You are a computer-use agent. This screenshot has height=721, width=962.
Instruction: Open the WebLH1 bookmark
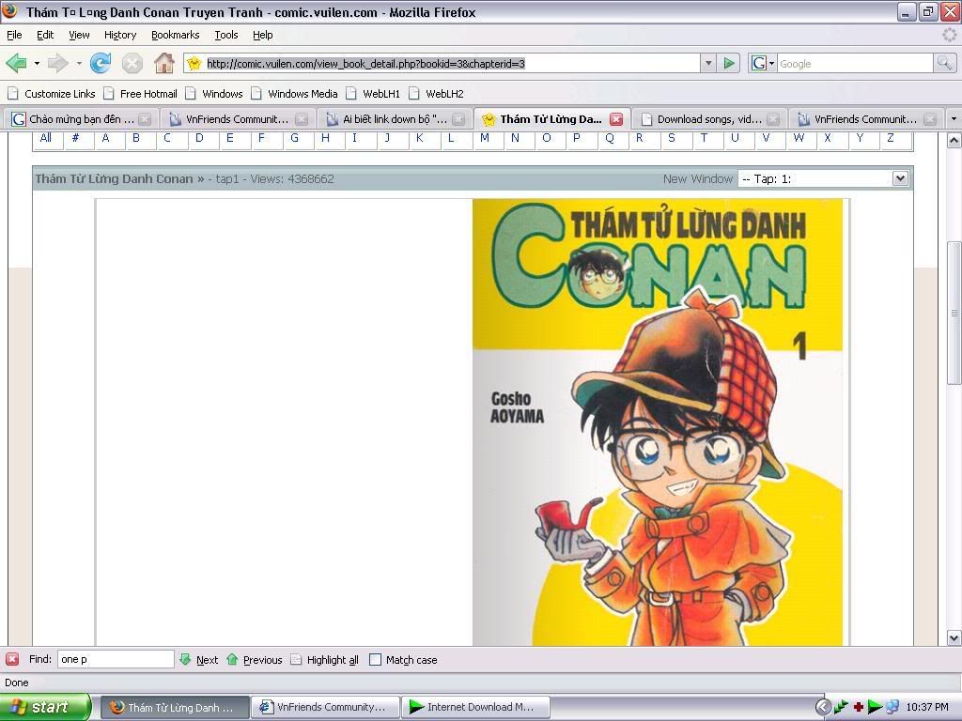(x=373, y=94)
